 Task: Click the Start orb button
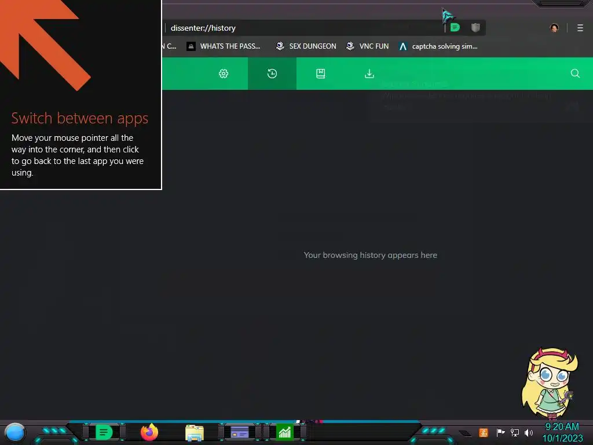coord(15,432)
